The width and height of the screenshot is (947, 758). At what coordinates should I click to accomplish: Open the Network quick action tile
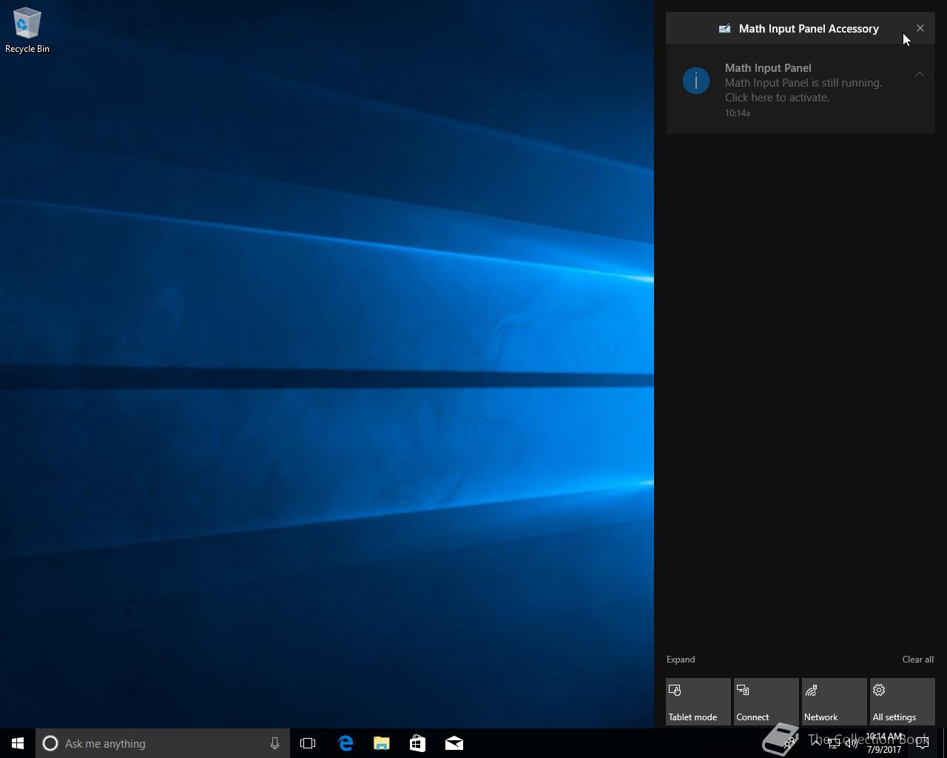(834, 702)
